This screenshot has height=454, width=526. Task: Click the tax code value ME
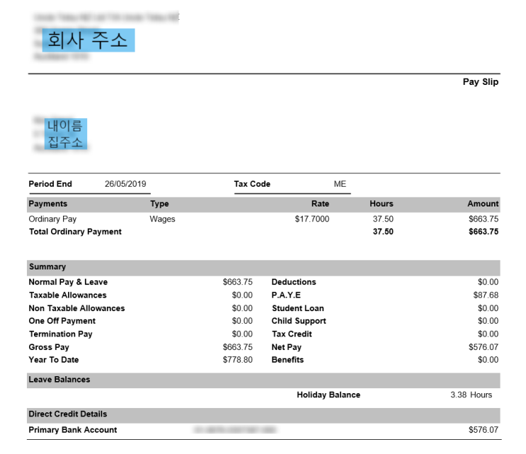pyautogui.click(x=340, y=184)
